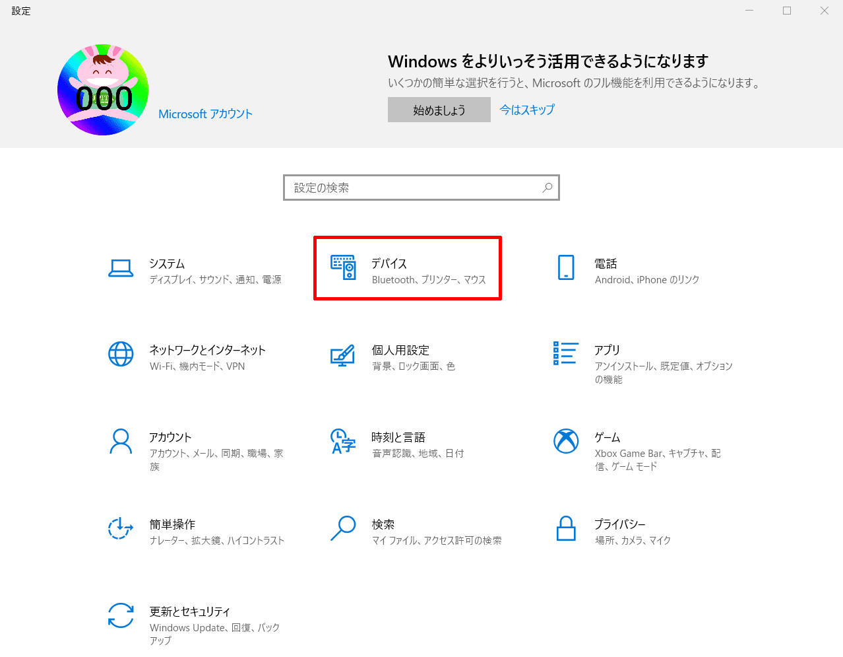Click the search magnifier in the search box
843x657 pixels.
coord(547,188)
